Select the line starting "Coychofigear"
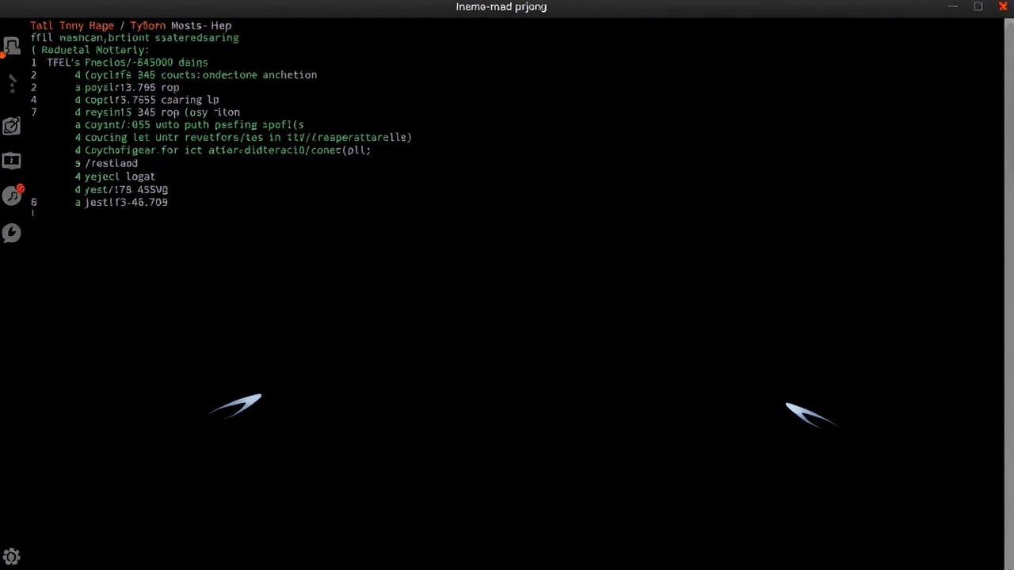 tap(223, 150)
